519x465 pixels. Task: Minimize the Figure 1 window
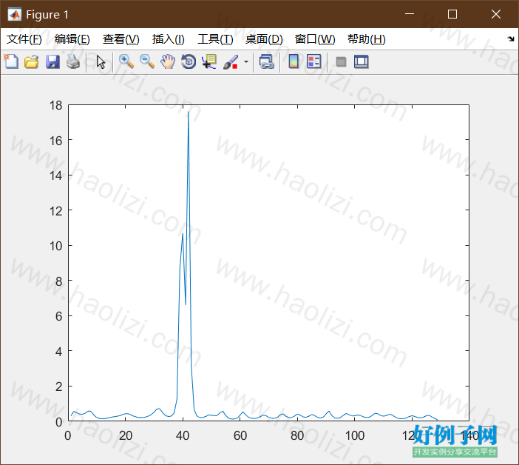pyautogui.click(x=410, y=14)
